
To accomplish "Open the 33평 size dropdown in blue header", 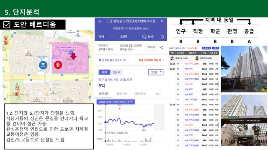I will (128, 37).
